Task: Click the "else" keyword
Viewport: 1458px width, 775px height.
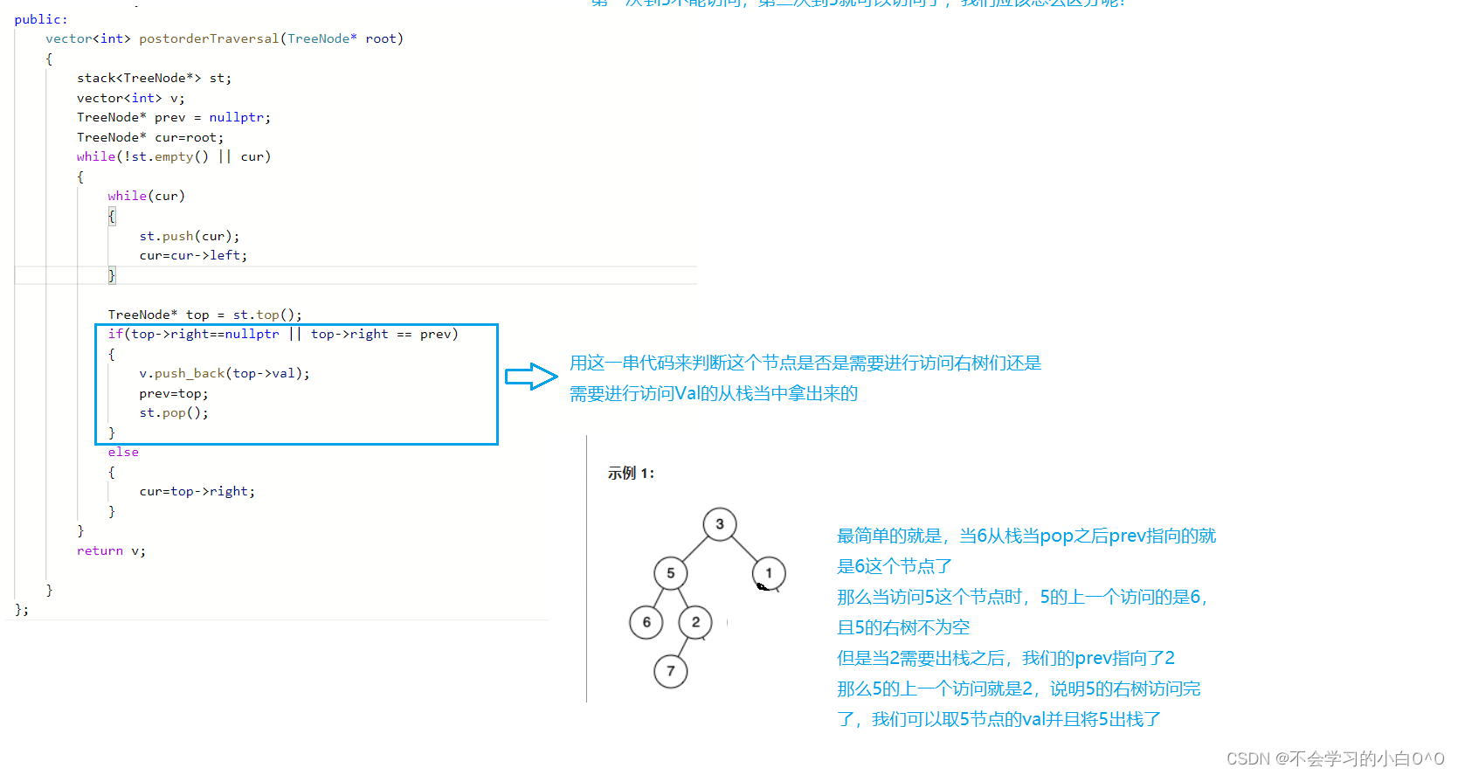Action: 123,452
